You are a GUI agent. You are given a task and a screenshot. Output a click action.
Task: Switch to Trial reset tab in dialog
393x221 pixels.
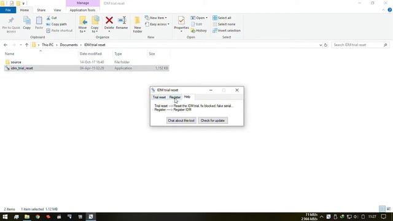tap(159, 97)
